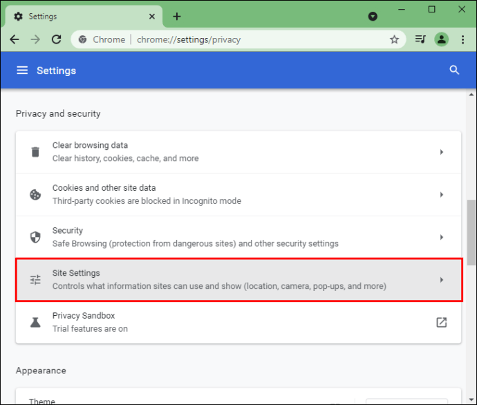Close the Settings tab
This screenshot has width=477, height=405.
pos(152,17)
